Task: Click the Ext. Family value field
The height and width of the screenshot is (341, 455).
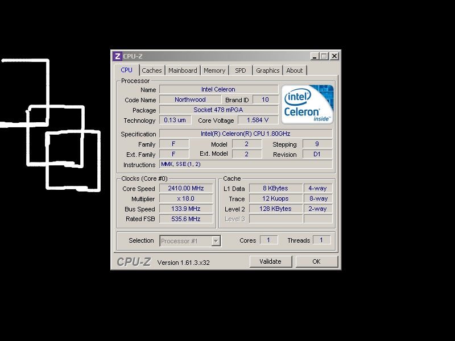Action: click(174, 154)
